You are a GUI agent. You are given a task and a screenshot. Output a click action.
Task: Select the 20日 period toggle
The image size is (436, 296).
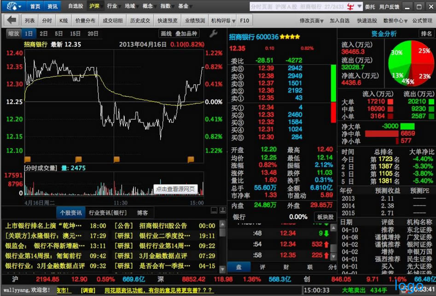pos(93,34)
